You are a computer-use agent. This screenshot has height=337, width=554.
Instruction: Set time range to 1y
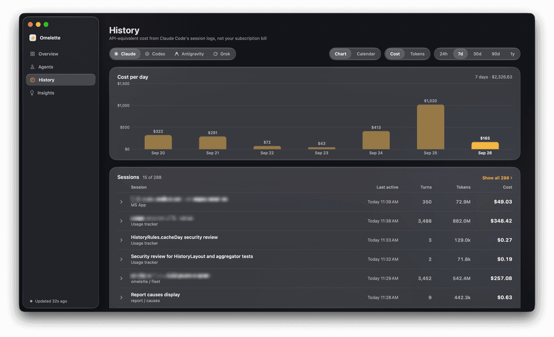pyautogui.click(x=512, y=54)
